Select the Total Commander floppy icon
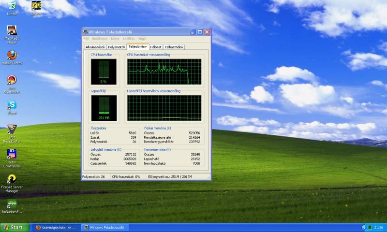387x232 pixels. 12,154
